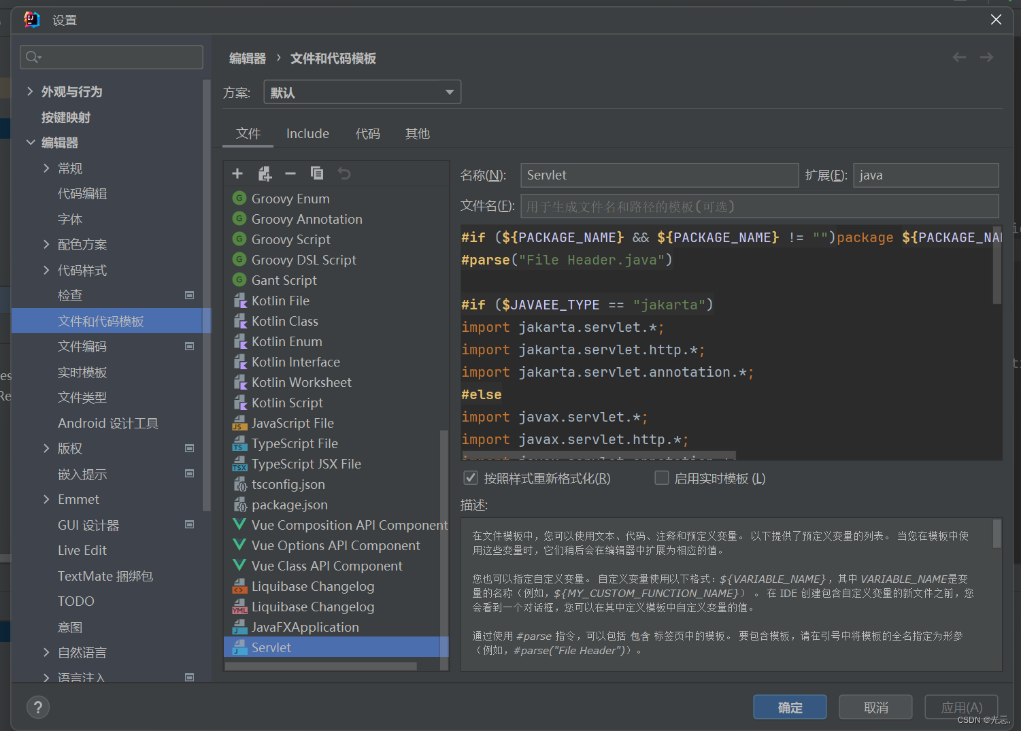This screenshot has height=731, width=1021.
Task: Click the Create Child Template File icon
Action: (x=265, y=174)
